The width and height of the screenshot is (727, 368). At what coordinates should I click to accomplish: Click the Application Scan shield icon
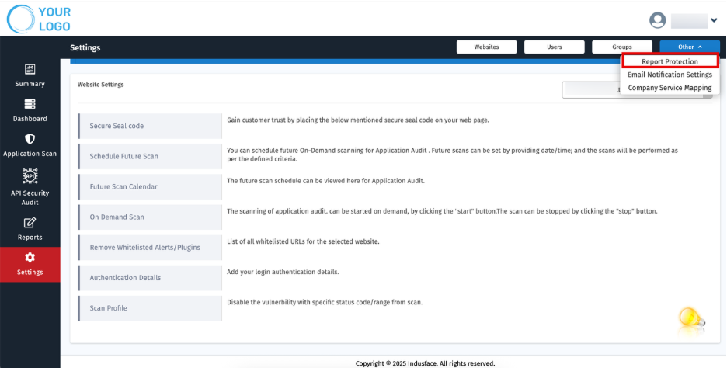(x=30, y=139)
